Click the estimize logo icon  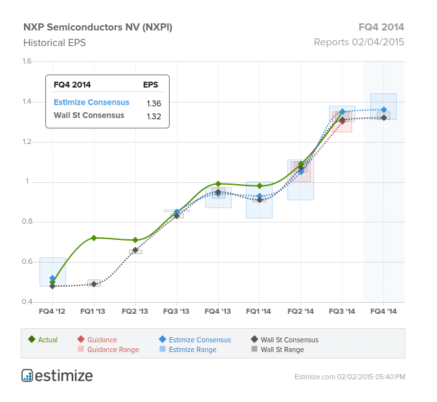tap(27, 375)
